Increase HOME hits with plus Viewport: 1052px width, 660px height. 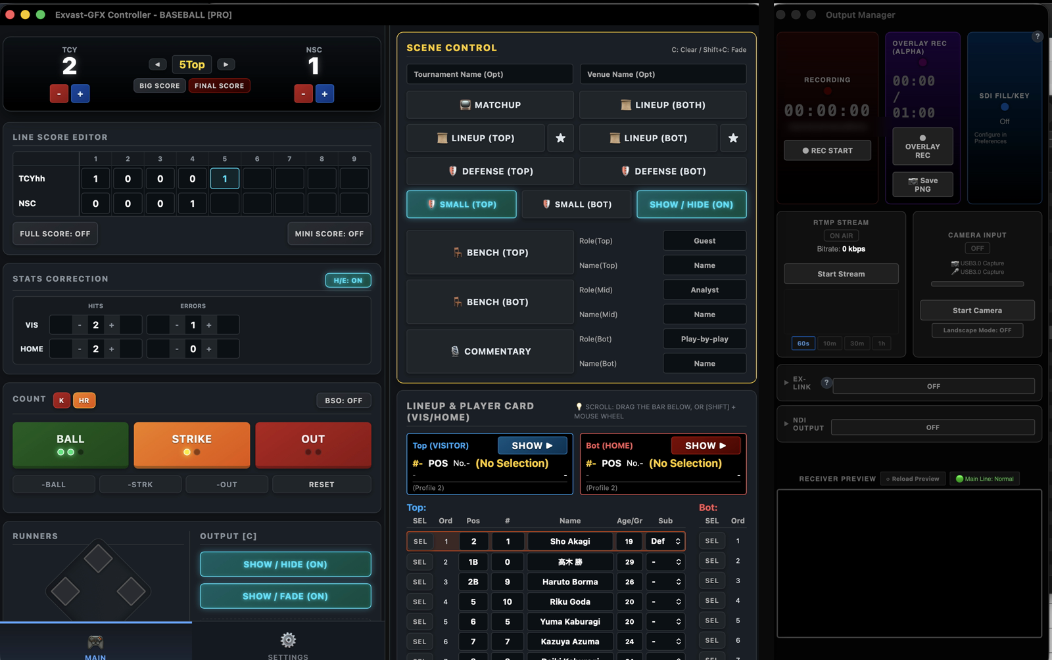112,349
